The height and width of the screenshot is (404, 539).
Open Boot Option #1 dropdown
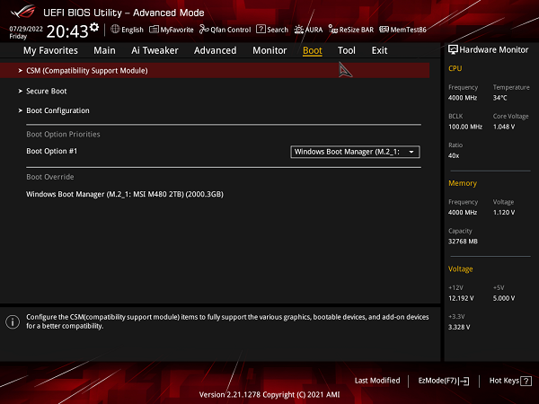click(x=356, y=152)
